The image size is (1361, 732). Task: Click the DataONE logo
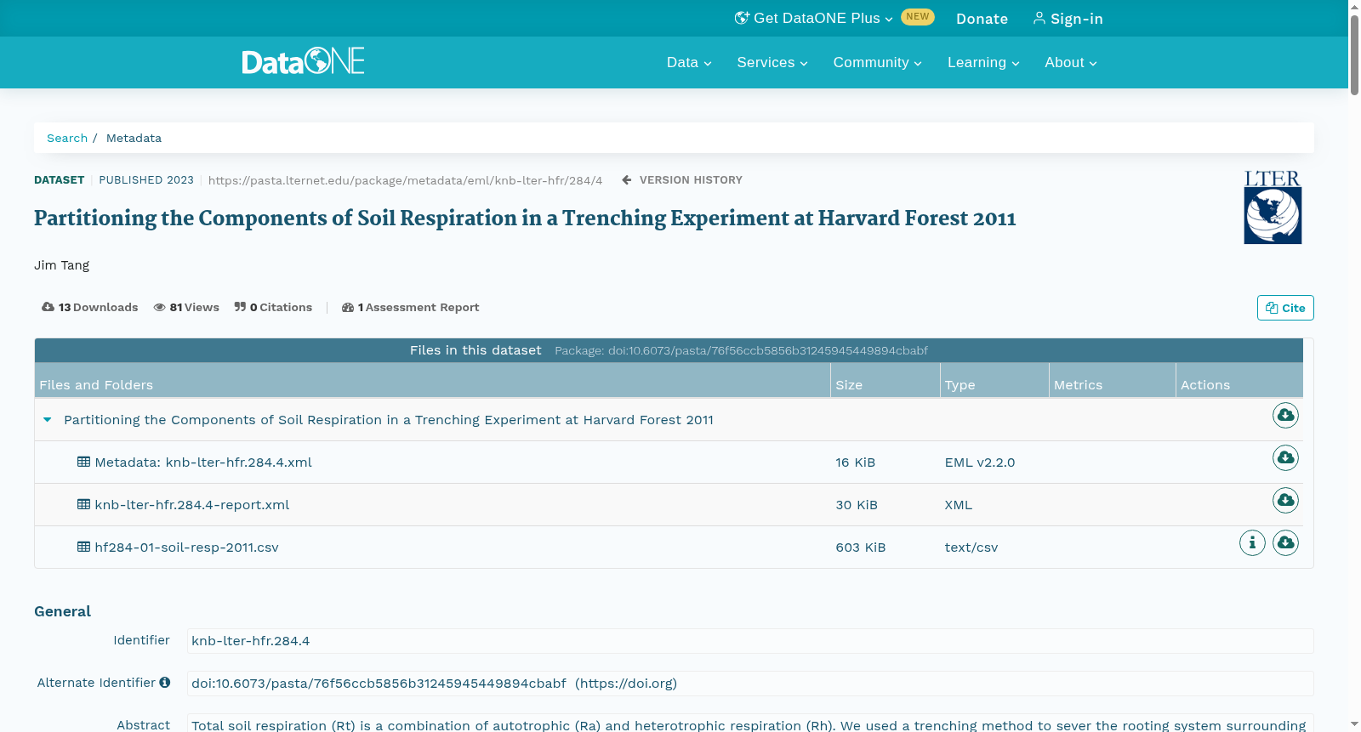click(x=303, y=61)
